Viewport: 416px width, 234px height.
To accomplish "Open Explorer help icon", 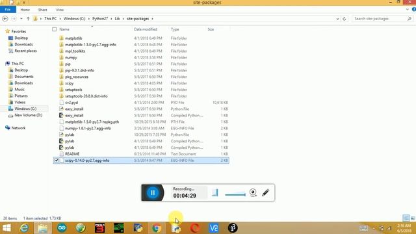I will (413, 10).
